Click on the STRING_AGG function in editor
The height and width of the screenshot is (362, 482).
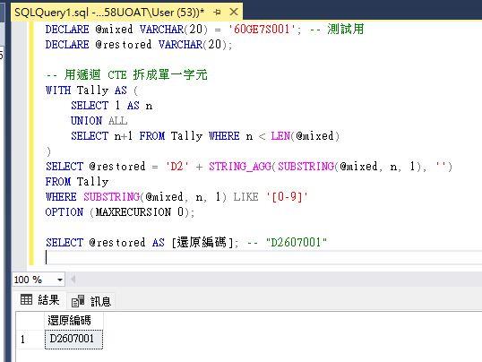click(x=240, y=167)
